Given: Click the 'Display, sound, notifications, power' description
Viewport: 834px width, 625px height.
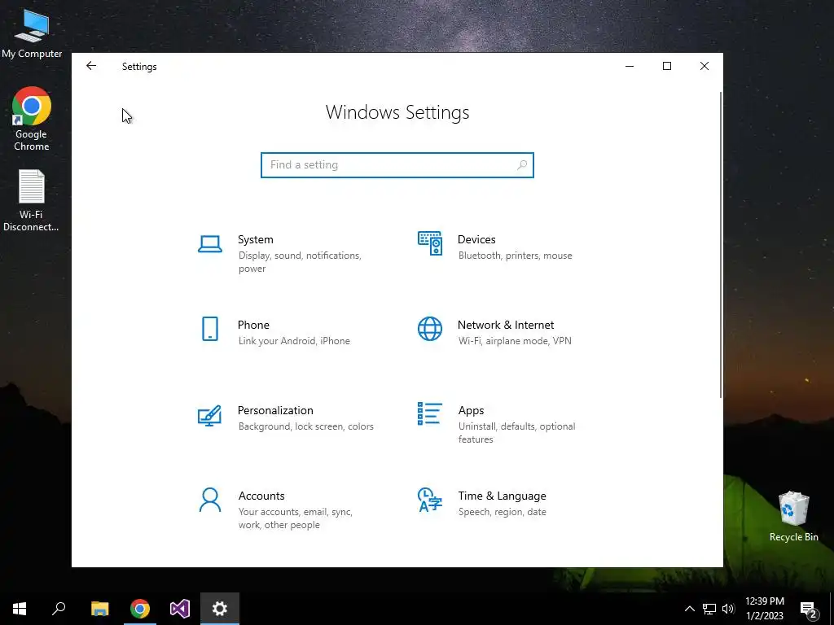Looking at the screenshot, I should [300, 262].
